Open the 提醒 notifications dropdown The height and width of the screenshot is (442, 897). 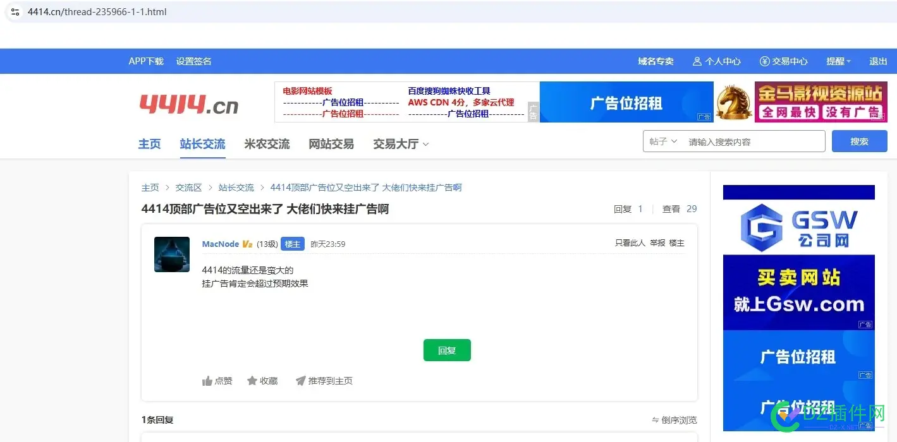[x=838, y=61]
